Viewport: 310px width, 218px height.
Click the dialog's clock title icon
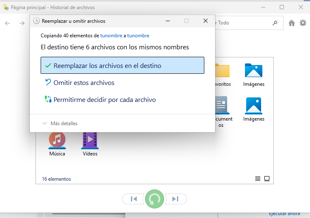click(36, 21)
